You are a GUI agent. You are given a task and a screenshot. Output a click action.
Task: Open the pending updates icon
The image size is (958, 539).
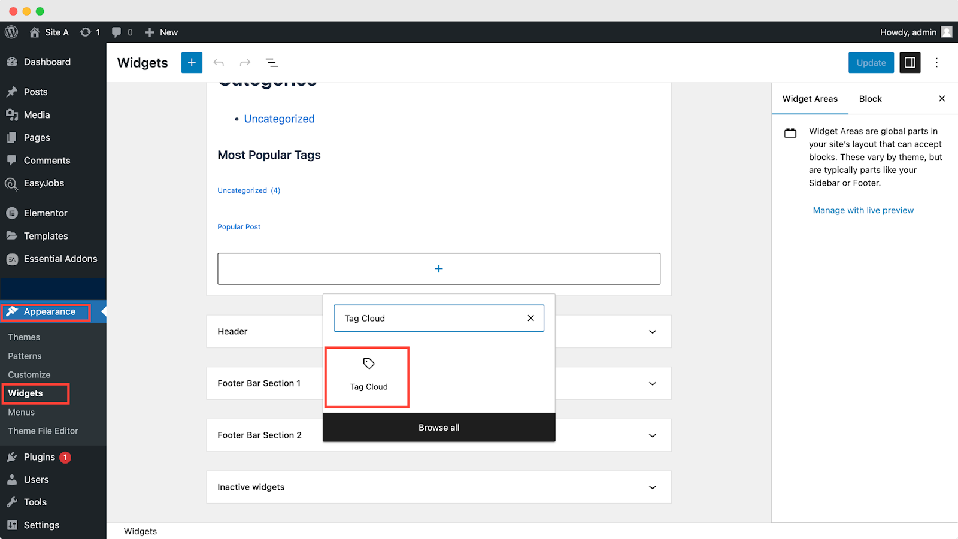[x=86, y=32]
